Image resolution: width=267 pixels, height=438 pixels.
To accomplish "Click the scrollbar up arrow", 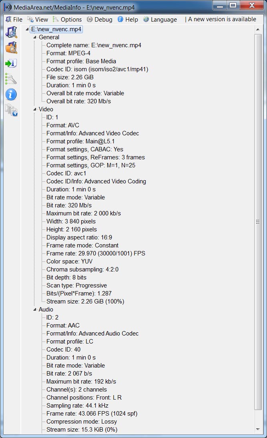I will coord(258,30).
